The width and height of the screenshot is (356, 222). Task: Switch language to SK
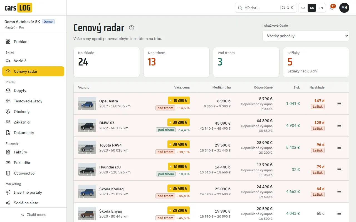click(x=312, y=8)
